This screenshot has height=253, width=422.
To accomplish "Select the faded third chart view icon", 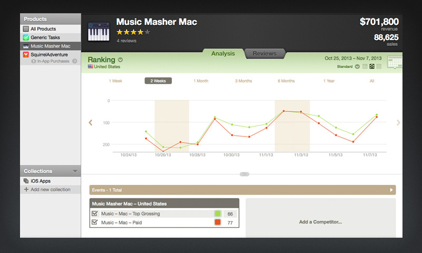I will [x=379, y=66].
